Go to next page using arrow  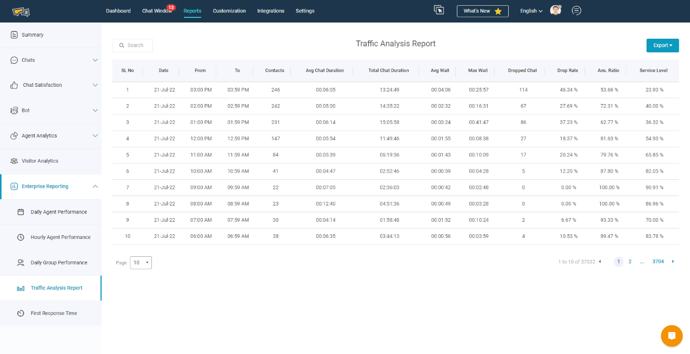coord(673,261)
